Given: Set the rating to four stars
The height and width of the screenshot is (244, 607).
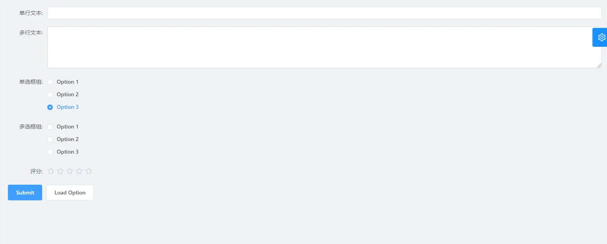Looking at the screenshot, I should tap(79, 171).
